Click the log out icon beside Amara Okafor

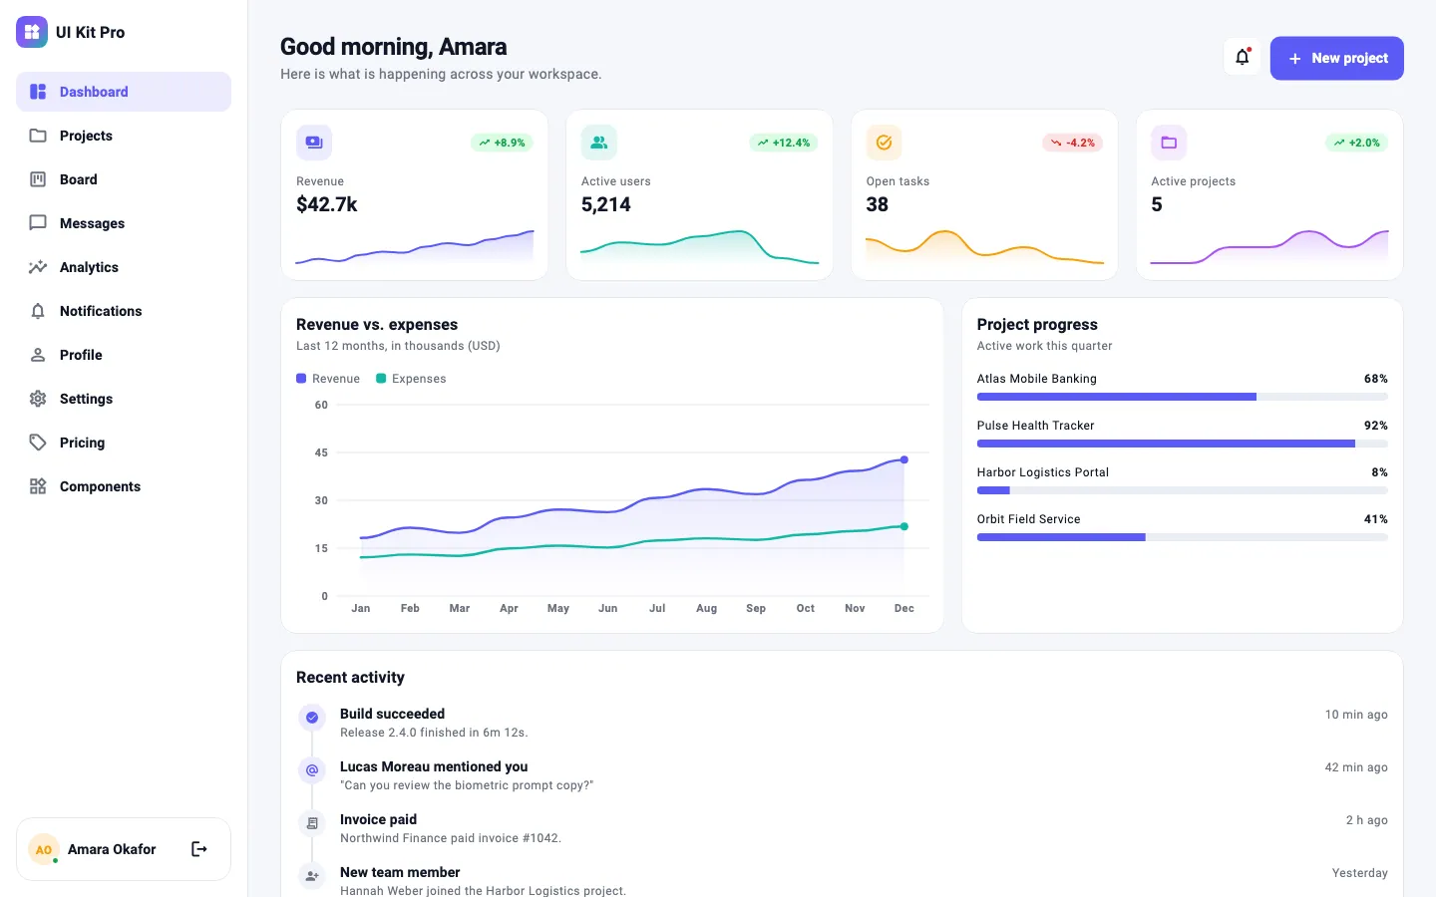[199, 849]
